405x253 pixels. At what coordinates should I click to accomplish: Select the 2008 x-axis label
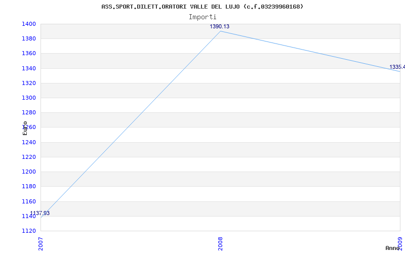click(220, 244)
